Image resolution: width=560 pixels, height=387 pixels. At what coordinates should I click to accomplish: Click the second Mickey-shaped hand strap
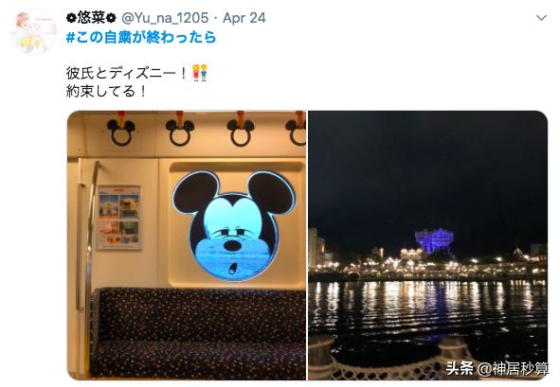point(180,130)
